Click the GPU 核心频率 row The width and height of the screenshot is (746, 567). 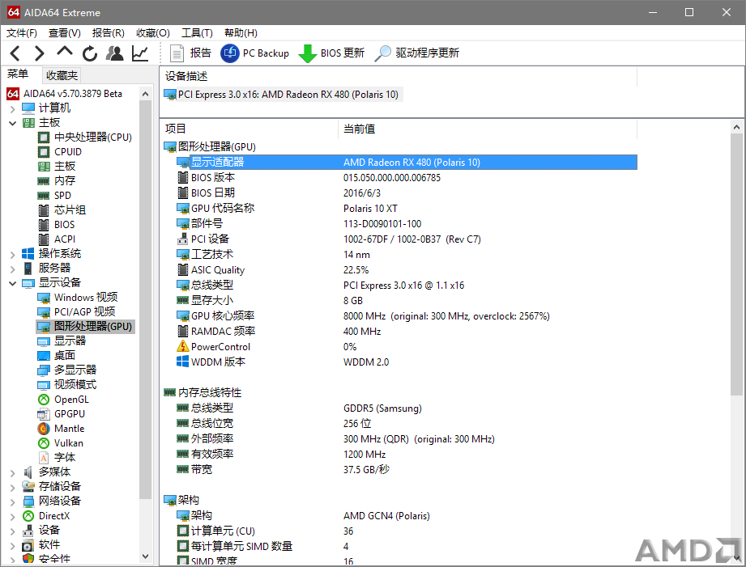(407, 316)
